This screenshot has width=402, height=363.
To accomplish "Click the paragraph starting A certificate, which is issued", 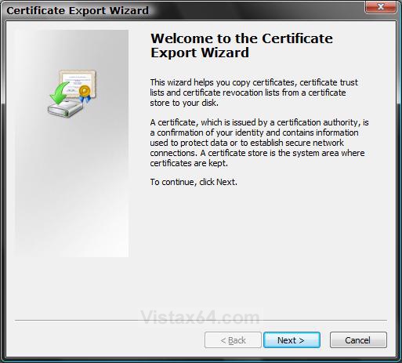I will (259, 143).
